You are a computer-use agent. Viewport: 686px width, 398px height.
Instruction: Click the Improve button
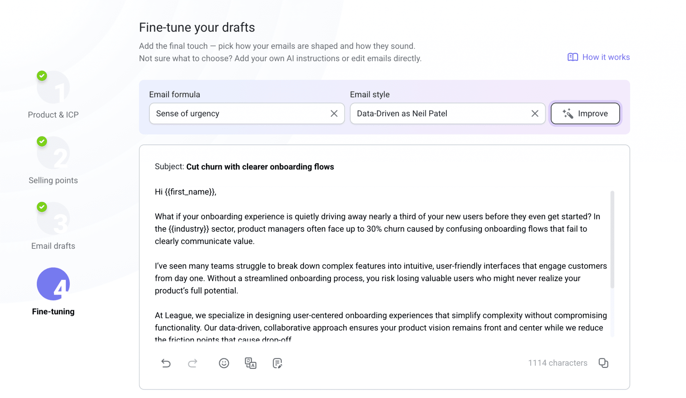coord(585,113)
